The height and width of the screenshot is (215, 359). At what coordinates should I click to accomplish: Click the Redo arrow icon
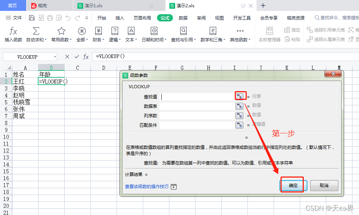[78, 18]
